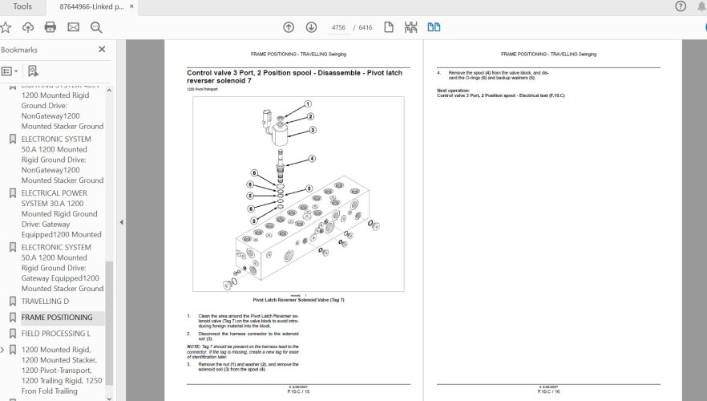The image size is (707, 401).
Task: Click the page number input field
Action: 338,27
